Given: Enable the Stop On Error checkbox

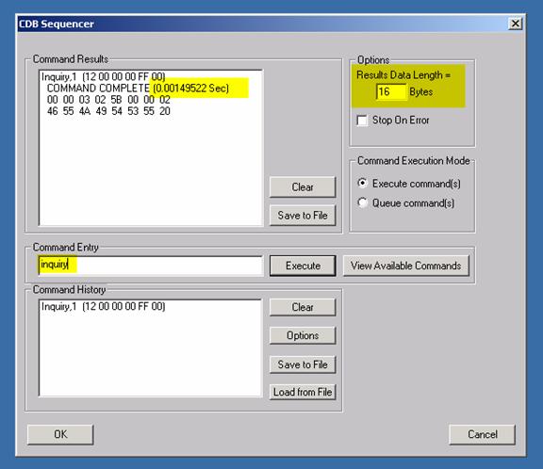Looking at the screenshot, I should coord(362,121).
